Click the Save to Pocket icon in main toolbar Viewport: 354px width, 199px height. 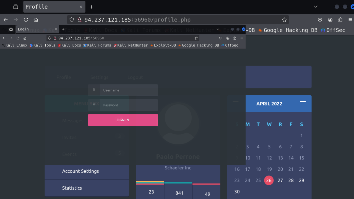click(x=320, y=20)
